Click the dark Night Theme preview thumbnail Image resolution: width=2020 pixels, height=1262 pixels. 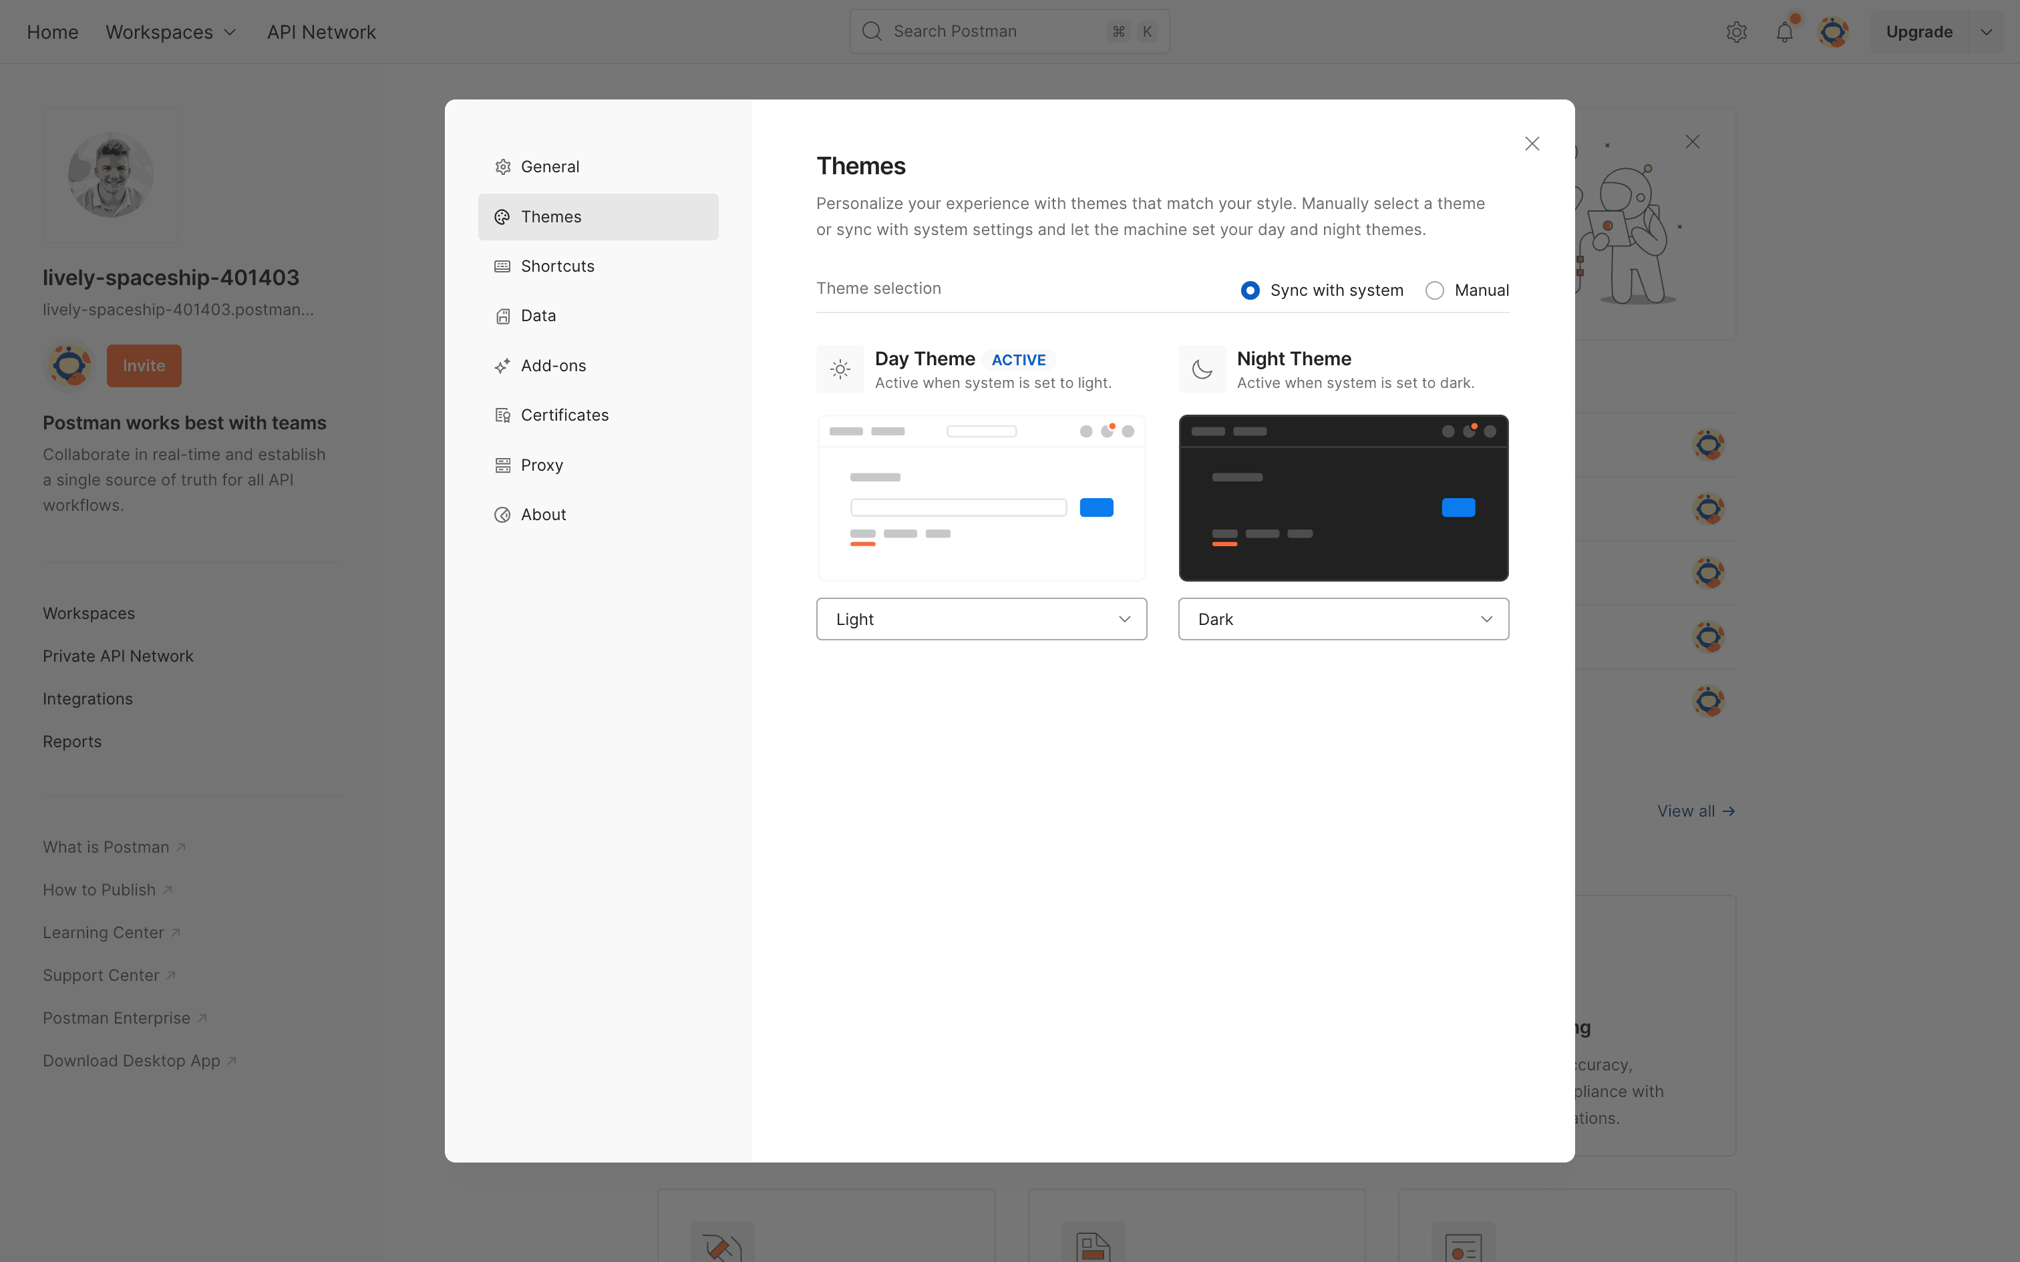pos(1342,497)
